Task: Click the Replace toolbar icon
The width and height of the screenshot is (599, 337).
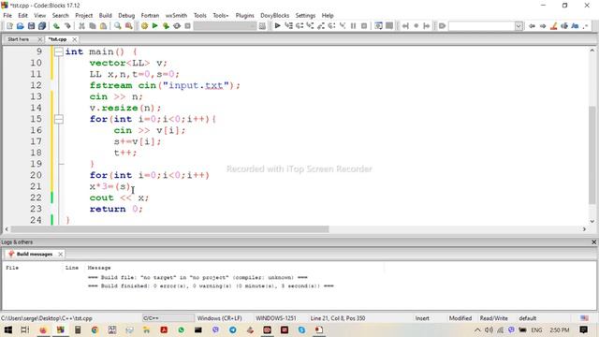Action: click(129, 26)
